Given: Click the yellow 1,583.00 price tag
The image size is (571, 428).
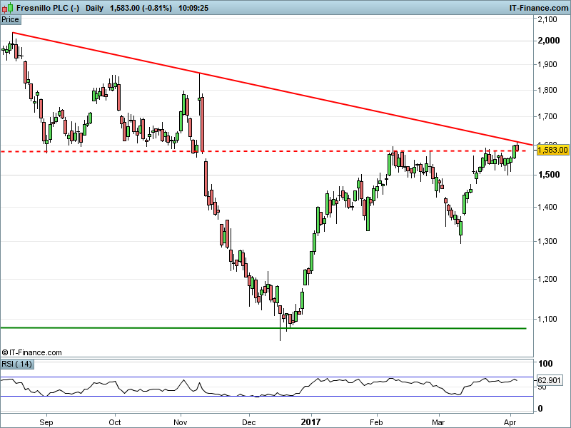Looking at the screenshot, I should (x=552, y=150).
